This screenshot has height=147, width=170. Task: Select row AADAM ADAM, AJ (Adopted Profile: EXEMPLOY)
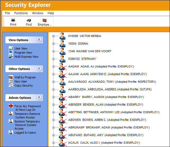tap(101, 66)
